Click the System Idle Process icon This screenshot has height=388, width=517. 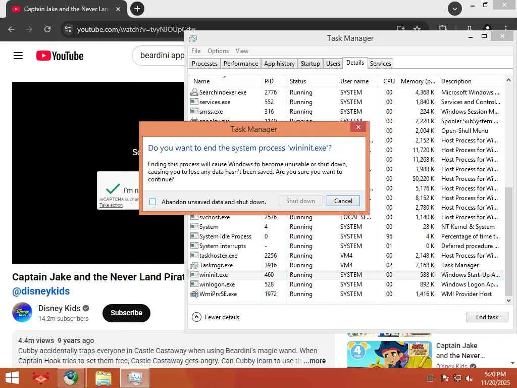[194, 236]
